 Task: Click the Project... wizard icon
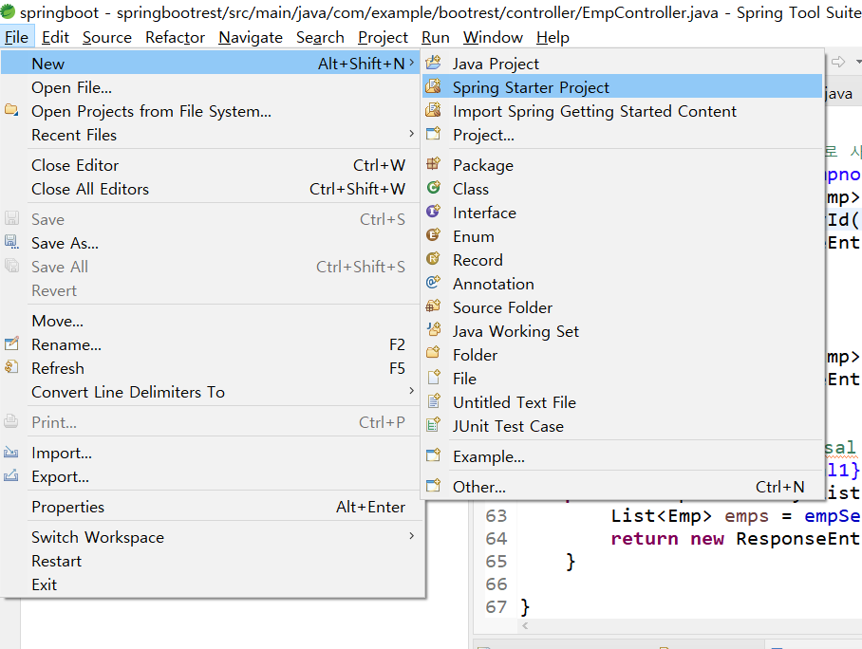point(433,134)
